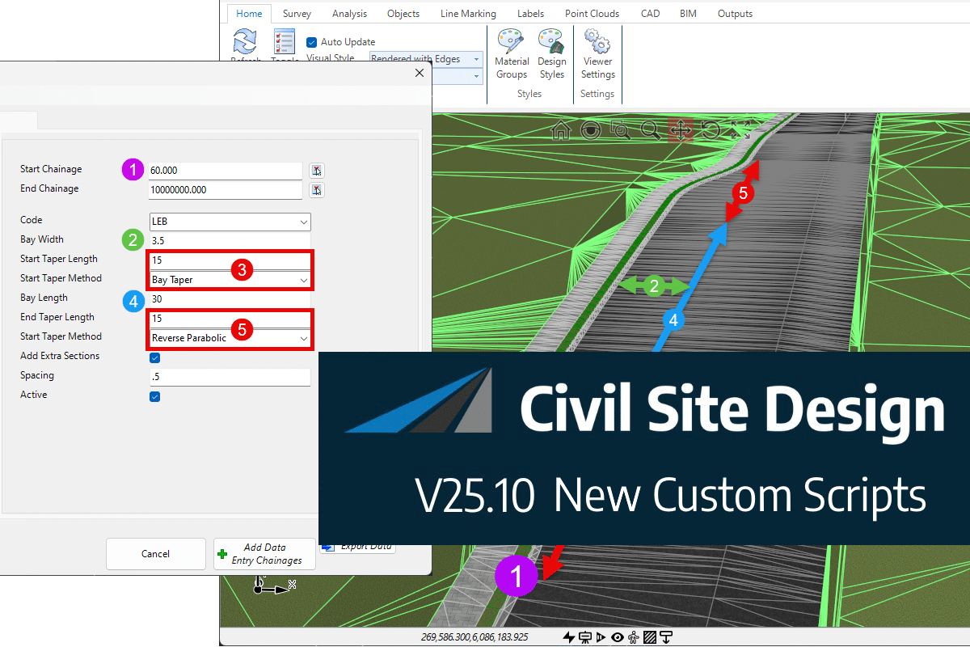This screenshot has width=970, height=647.
Task: Switch to the Labels ribbon tab
Action: [530, 14]
